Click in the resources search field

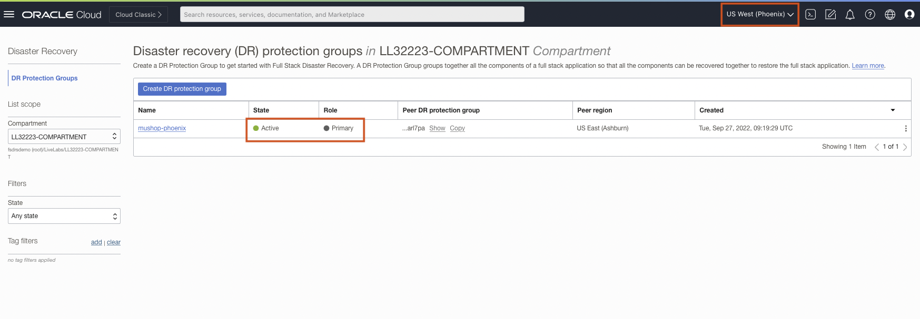(x=352, y=15)
